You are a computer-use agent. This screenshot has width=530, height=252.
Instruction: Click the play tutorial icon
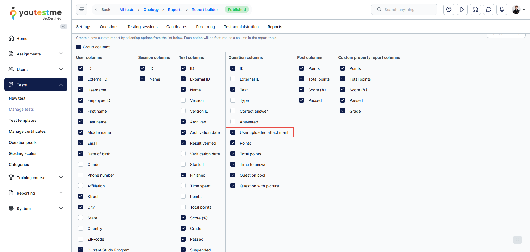click(x=462, y=9)
